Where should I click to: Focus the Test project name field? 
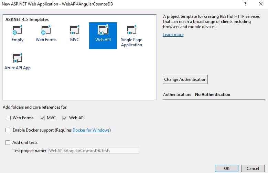coord(94,150)
